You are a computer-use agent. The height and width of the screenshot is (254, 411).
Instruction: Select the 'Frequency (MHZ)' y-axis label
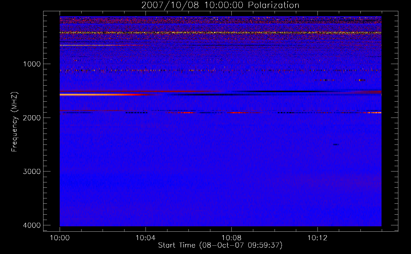[14, 122]
